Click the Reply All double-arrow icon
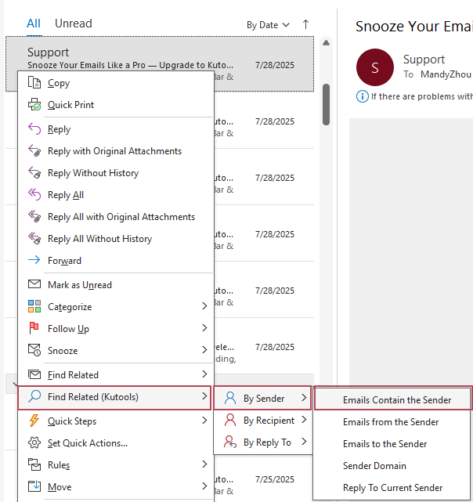This screenshot has width=473, height=502. pyautogui.click(x=34, y=194)
